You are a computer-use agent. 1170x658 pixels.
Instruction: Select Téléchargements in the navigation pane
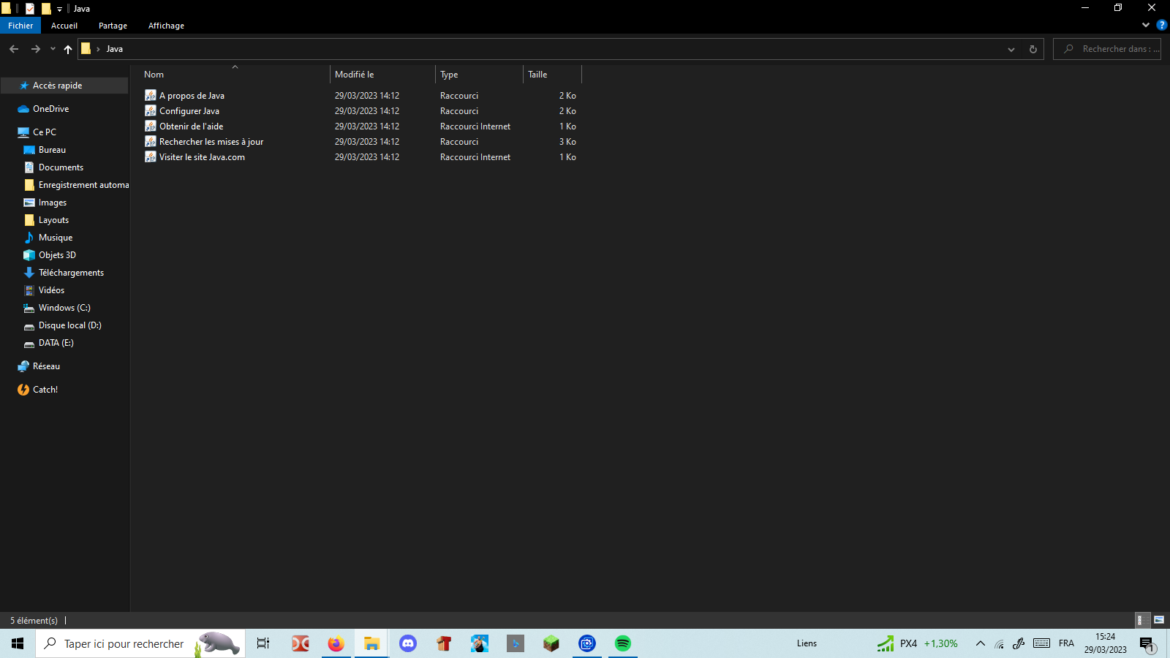coord(71,273)
